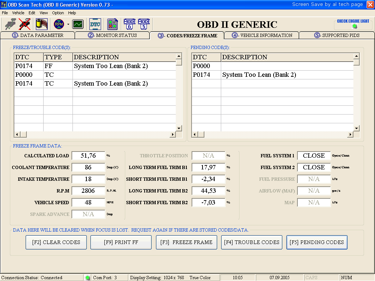The height and width of the screenshot is (281, 375).
Task: Click the RPM gauge toolbar icon
Action: coord(59,24)
